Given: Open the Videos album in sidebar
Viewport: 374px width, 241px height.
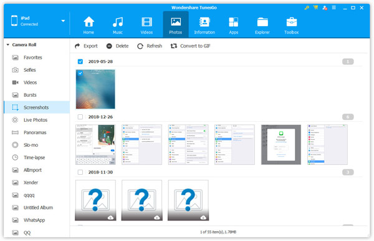Looking at the screenshot, I should (37, 82).
